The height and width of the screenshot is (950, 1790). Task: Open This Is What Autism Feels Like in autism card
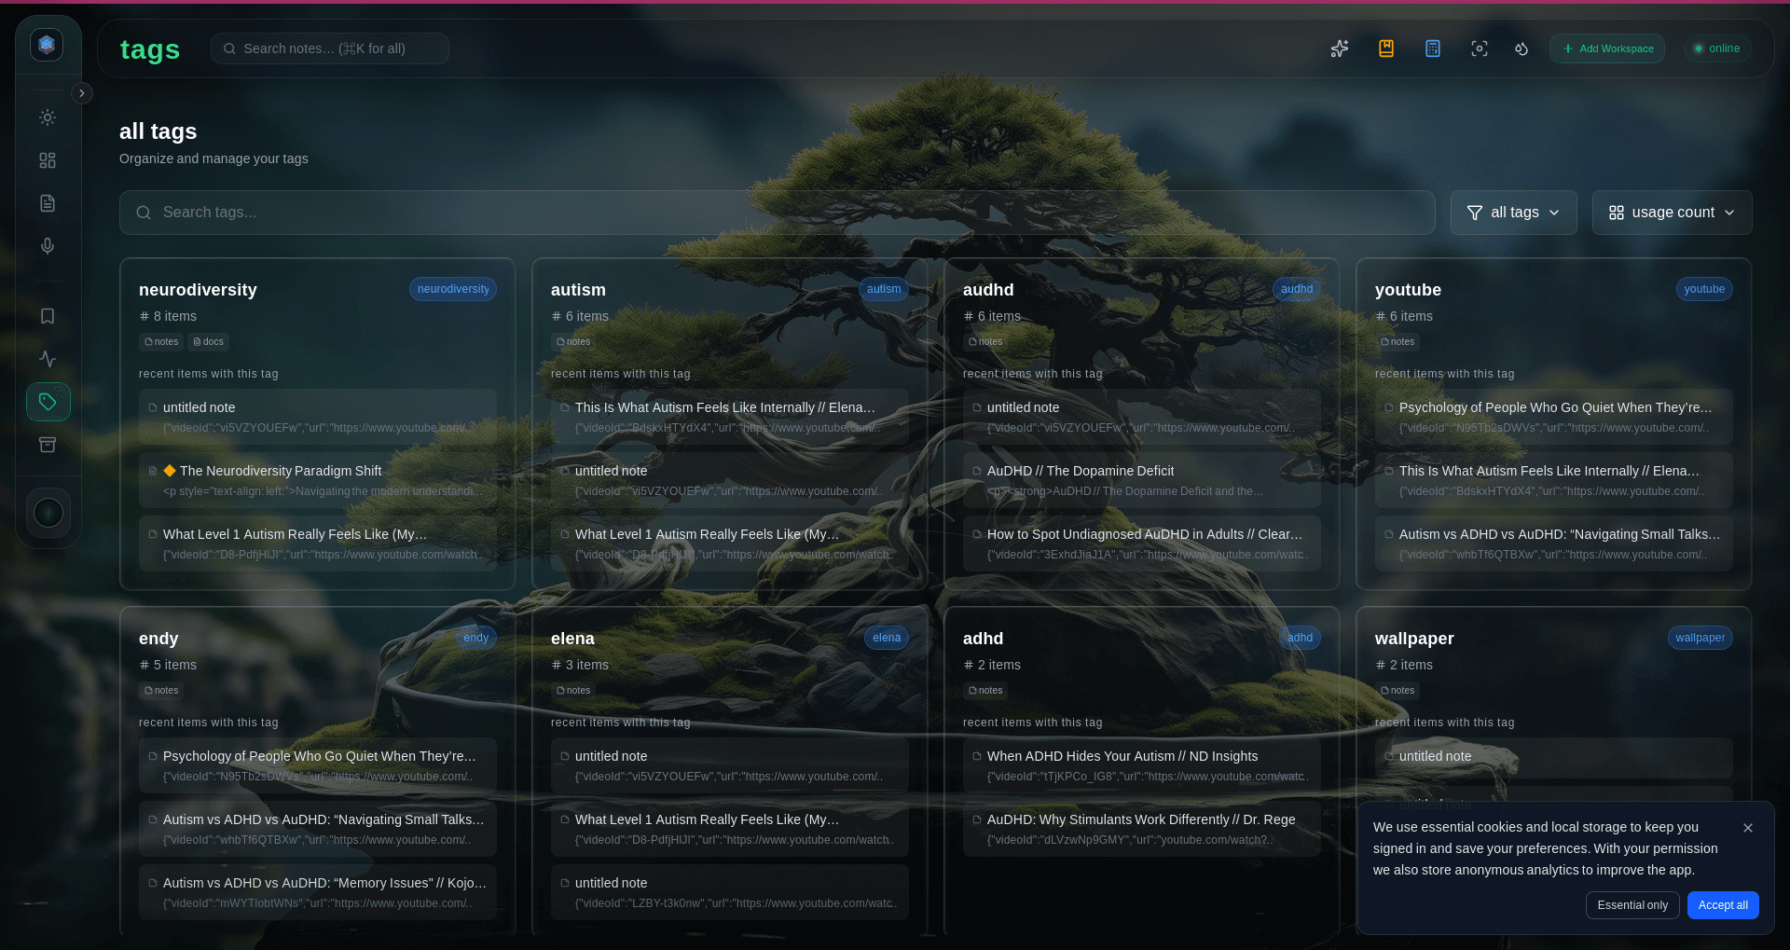(x=730, y=417)
